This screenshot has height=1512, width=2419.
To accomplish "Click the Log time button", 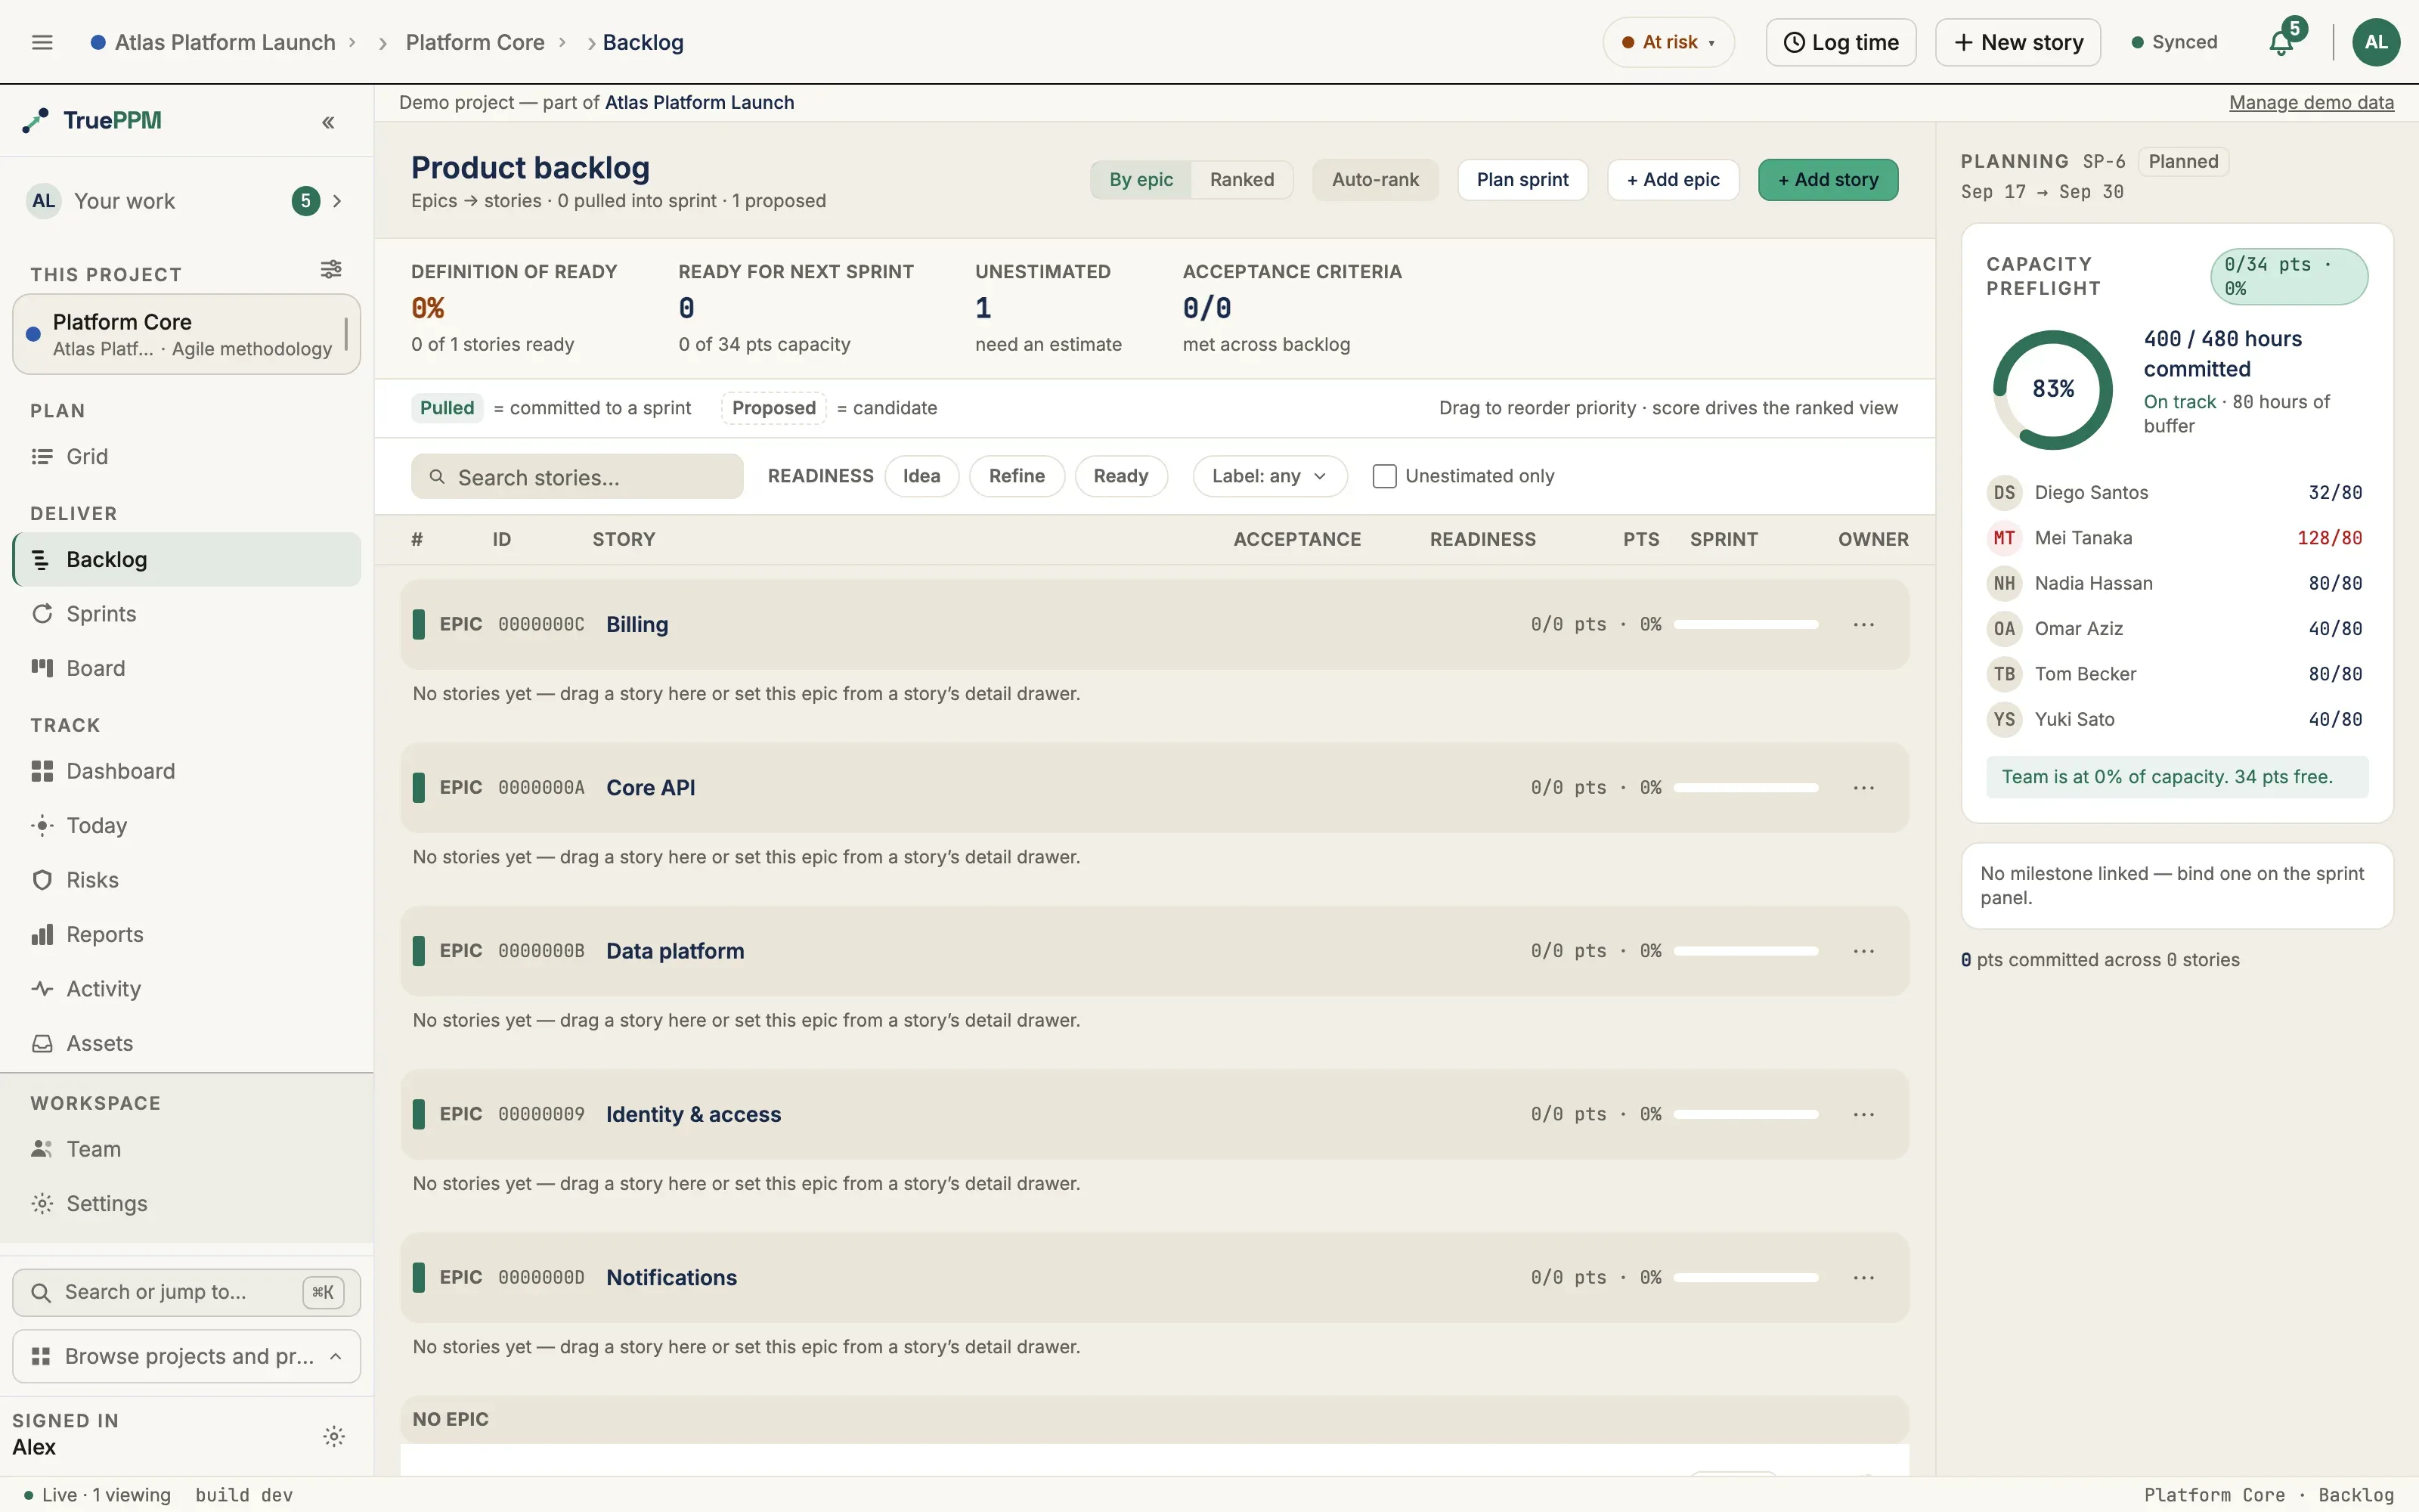I will [x=1841, y=42].
